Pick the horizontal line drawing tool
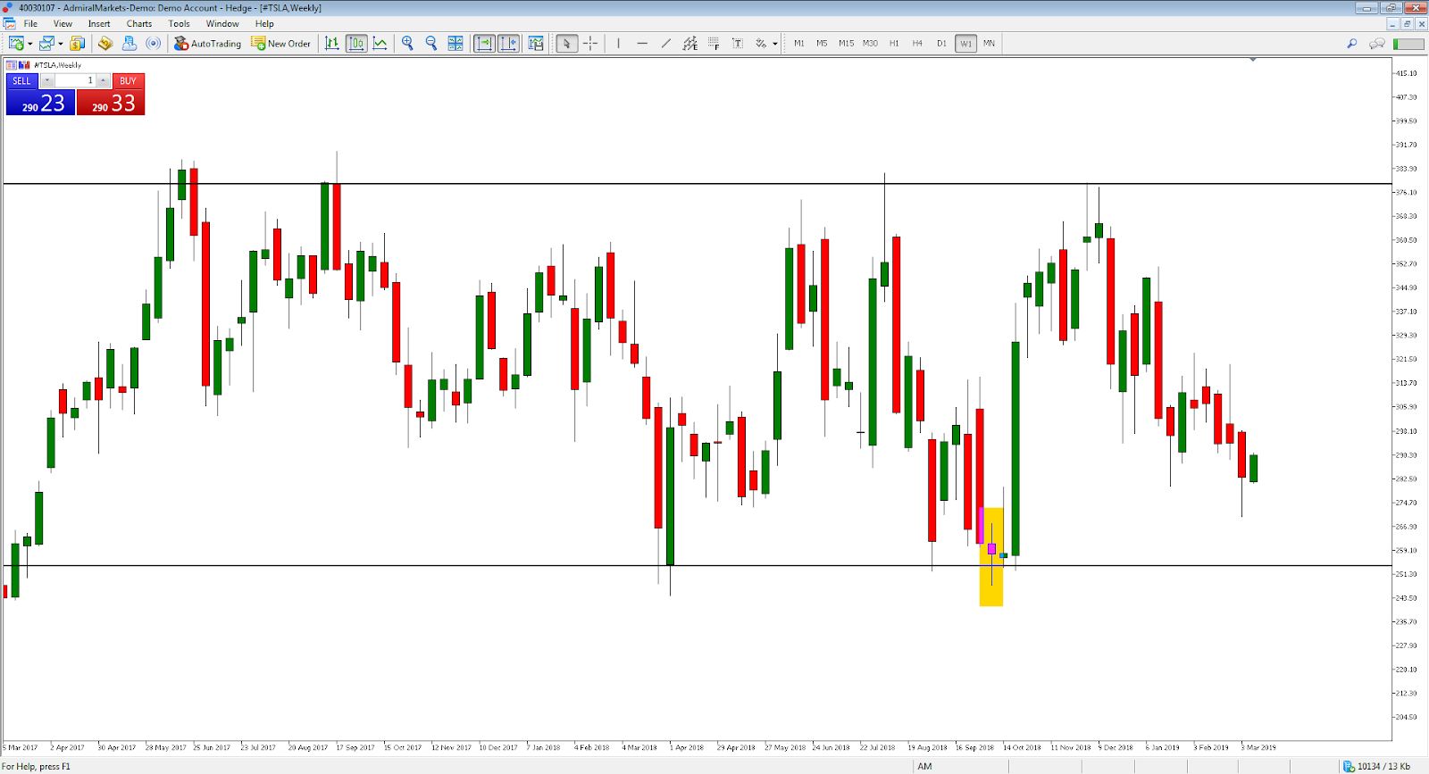Screen dimensions: 1429x774 click(x=641, y=43)
